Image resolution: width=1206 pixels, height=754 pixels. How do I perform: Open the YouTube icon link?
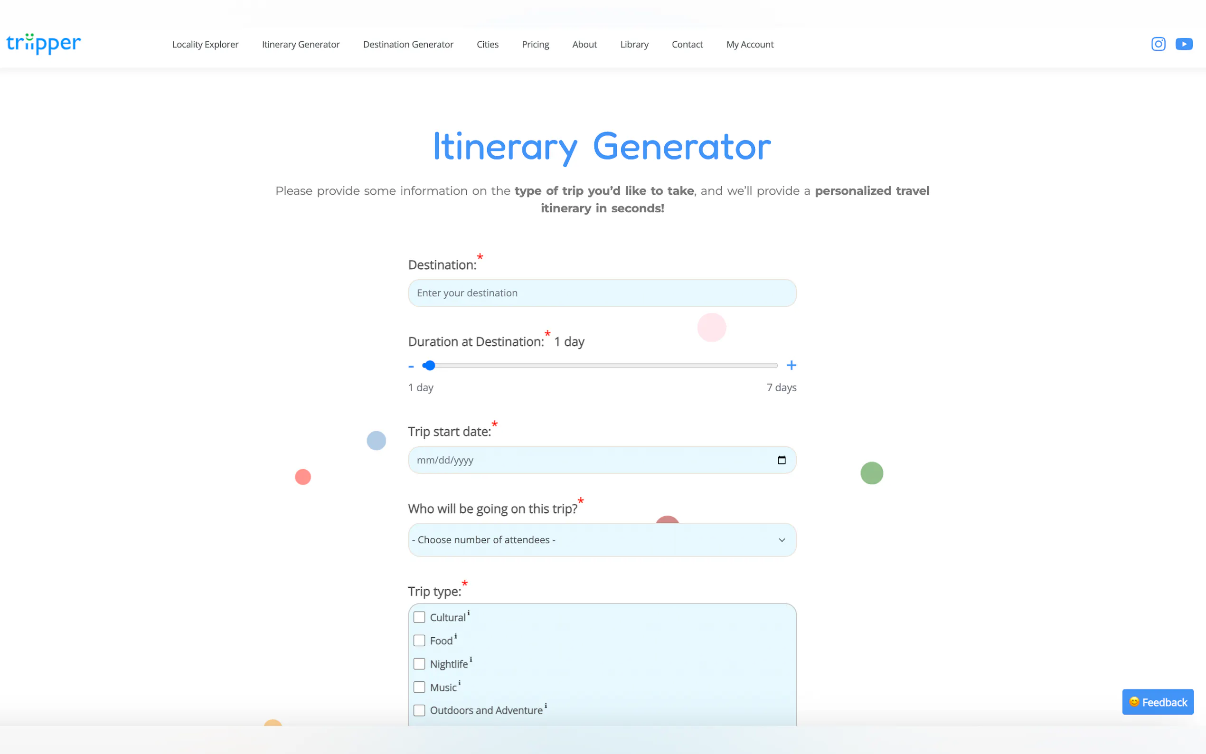click(1184, 44)
